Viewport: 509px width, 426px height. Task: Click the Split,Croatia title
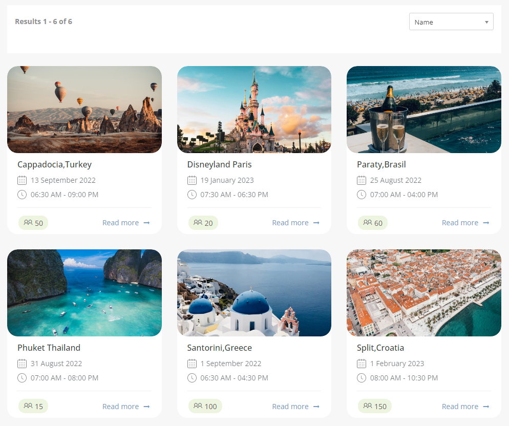tap(380, 348)
